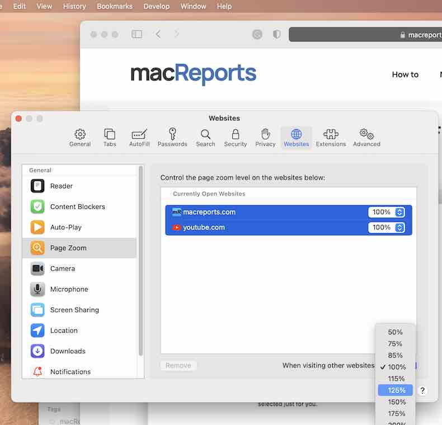Screen dimensions: 442x425
Task: Open the Edit menu
Action: [20, 6]
